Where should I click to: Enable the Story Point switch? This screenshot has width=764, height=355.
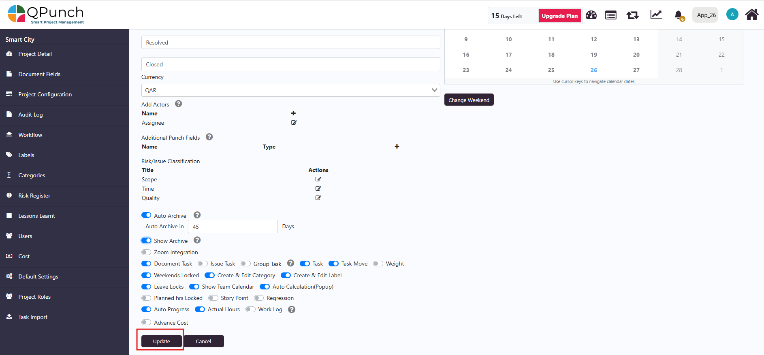click(213, 298)
